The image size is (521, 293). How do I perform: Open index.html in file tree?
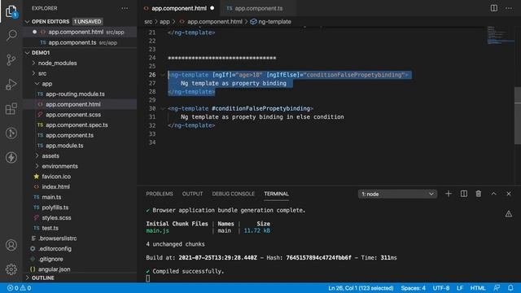[80, 186]
